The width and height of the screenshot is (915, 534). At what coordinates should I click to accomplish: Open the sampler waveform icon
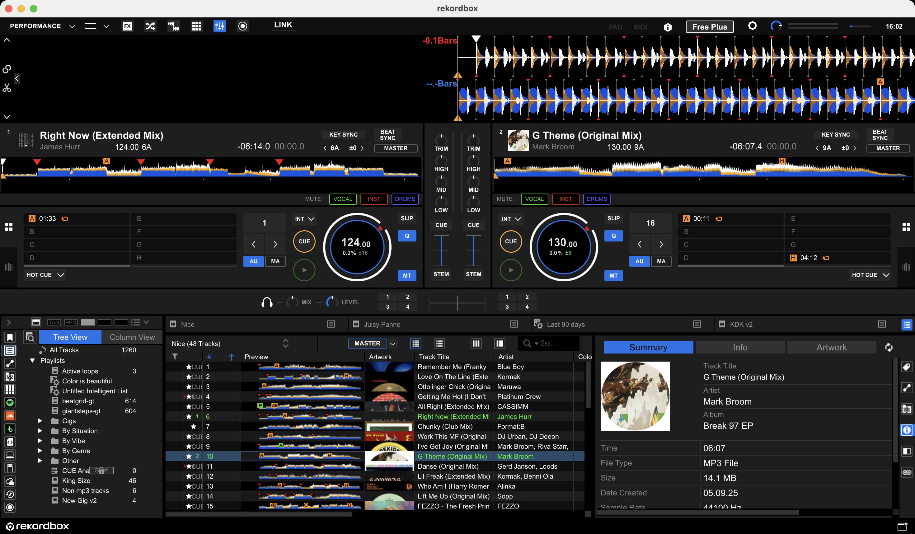pyautogui.click(x=174, y=26)
